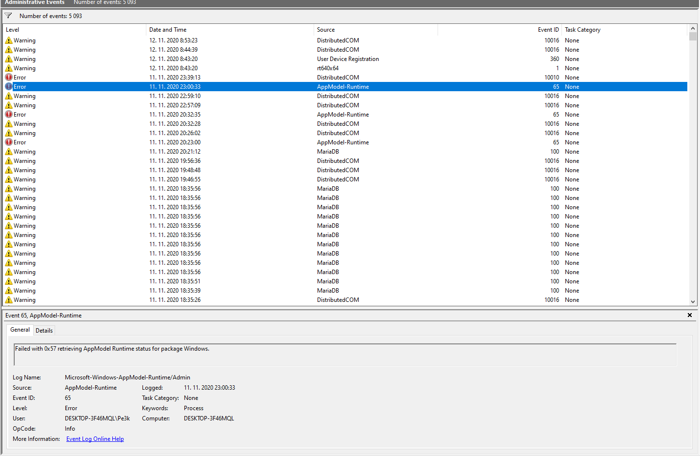This screenshot has width=700, height=456.
Task: Select the 'rt640x64' source cell
Action: click(x=328, y=68)
